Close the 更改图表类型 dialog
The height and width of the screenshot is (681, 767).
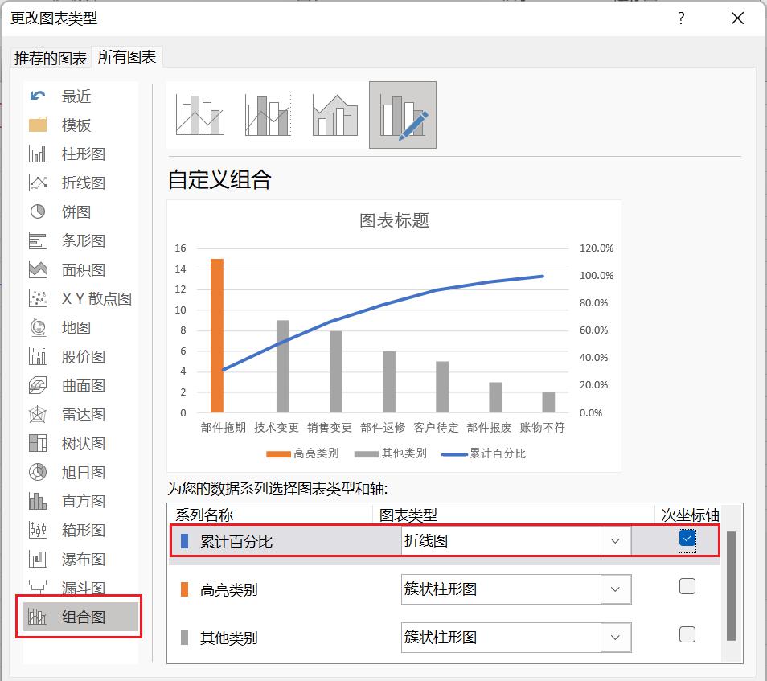point(737,18)
